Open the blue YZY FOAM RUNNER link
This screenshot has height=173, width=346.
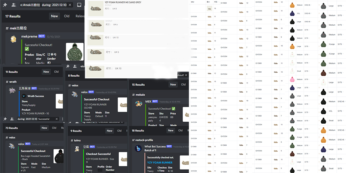coord(160,163)
